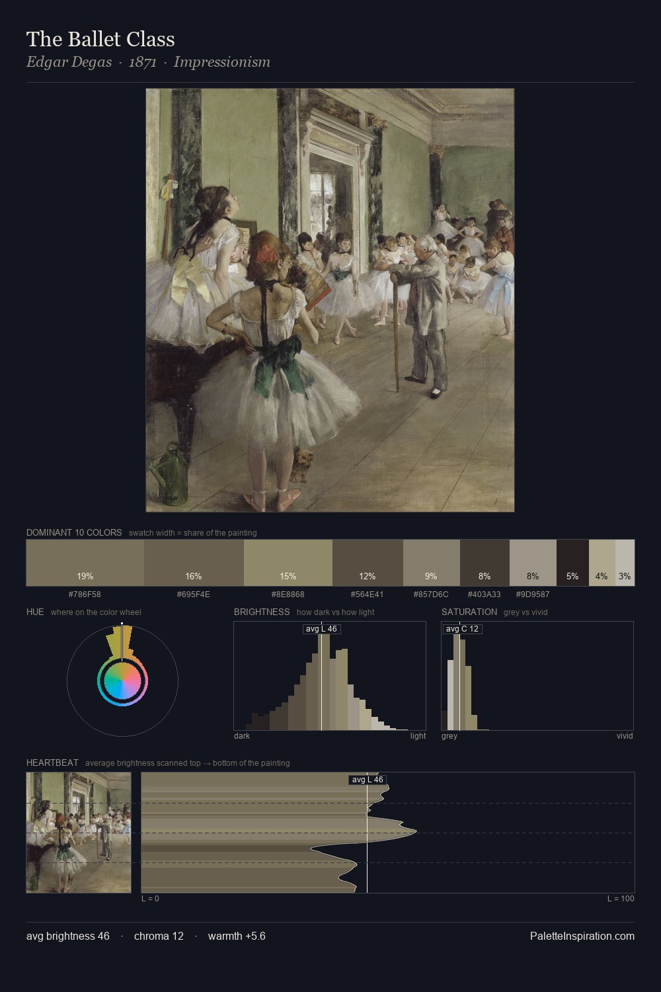Image resolution: width=661 pixels, height=992 pixels.
Task: Choose the 3% pale grey swatch
Action: (625, 563)
